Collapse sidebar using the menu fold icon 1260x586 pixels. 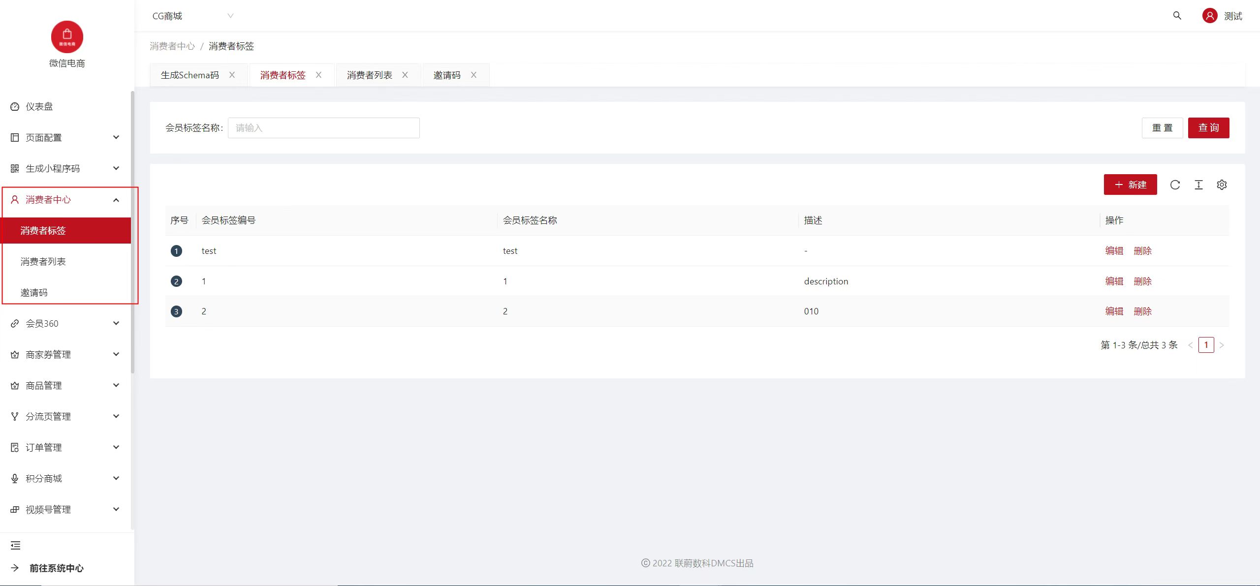[x=15, y=545]
